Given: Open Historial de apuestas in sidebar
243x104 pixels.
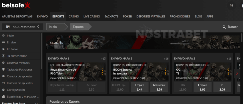Looking at the screenshot, I should 20,83.
